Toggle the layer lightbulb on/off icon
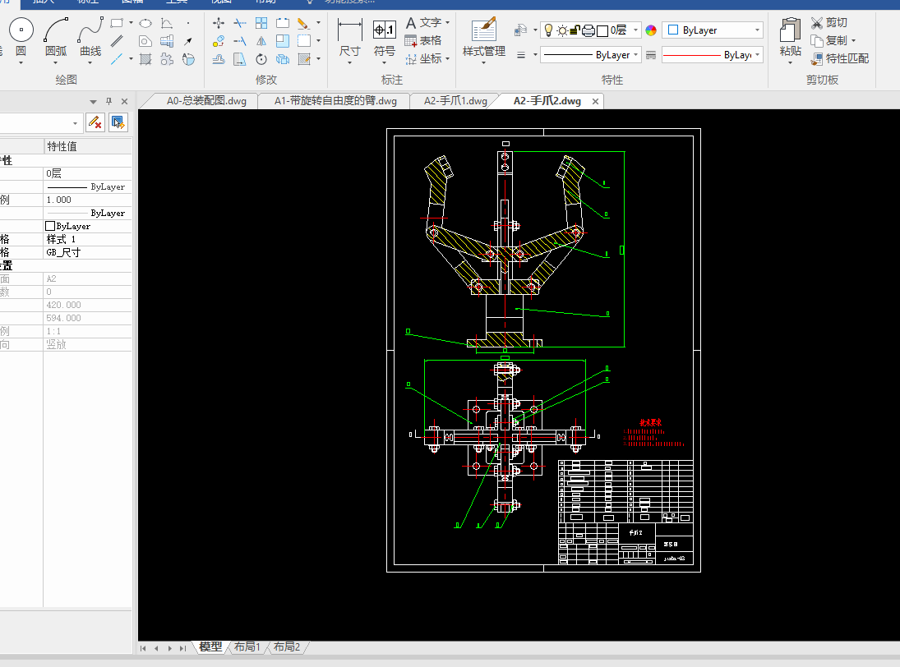Screen dimensions: 900x667 click(x=548, y=30)
